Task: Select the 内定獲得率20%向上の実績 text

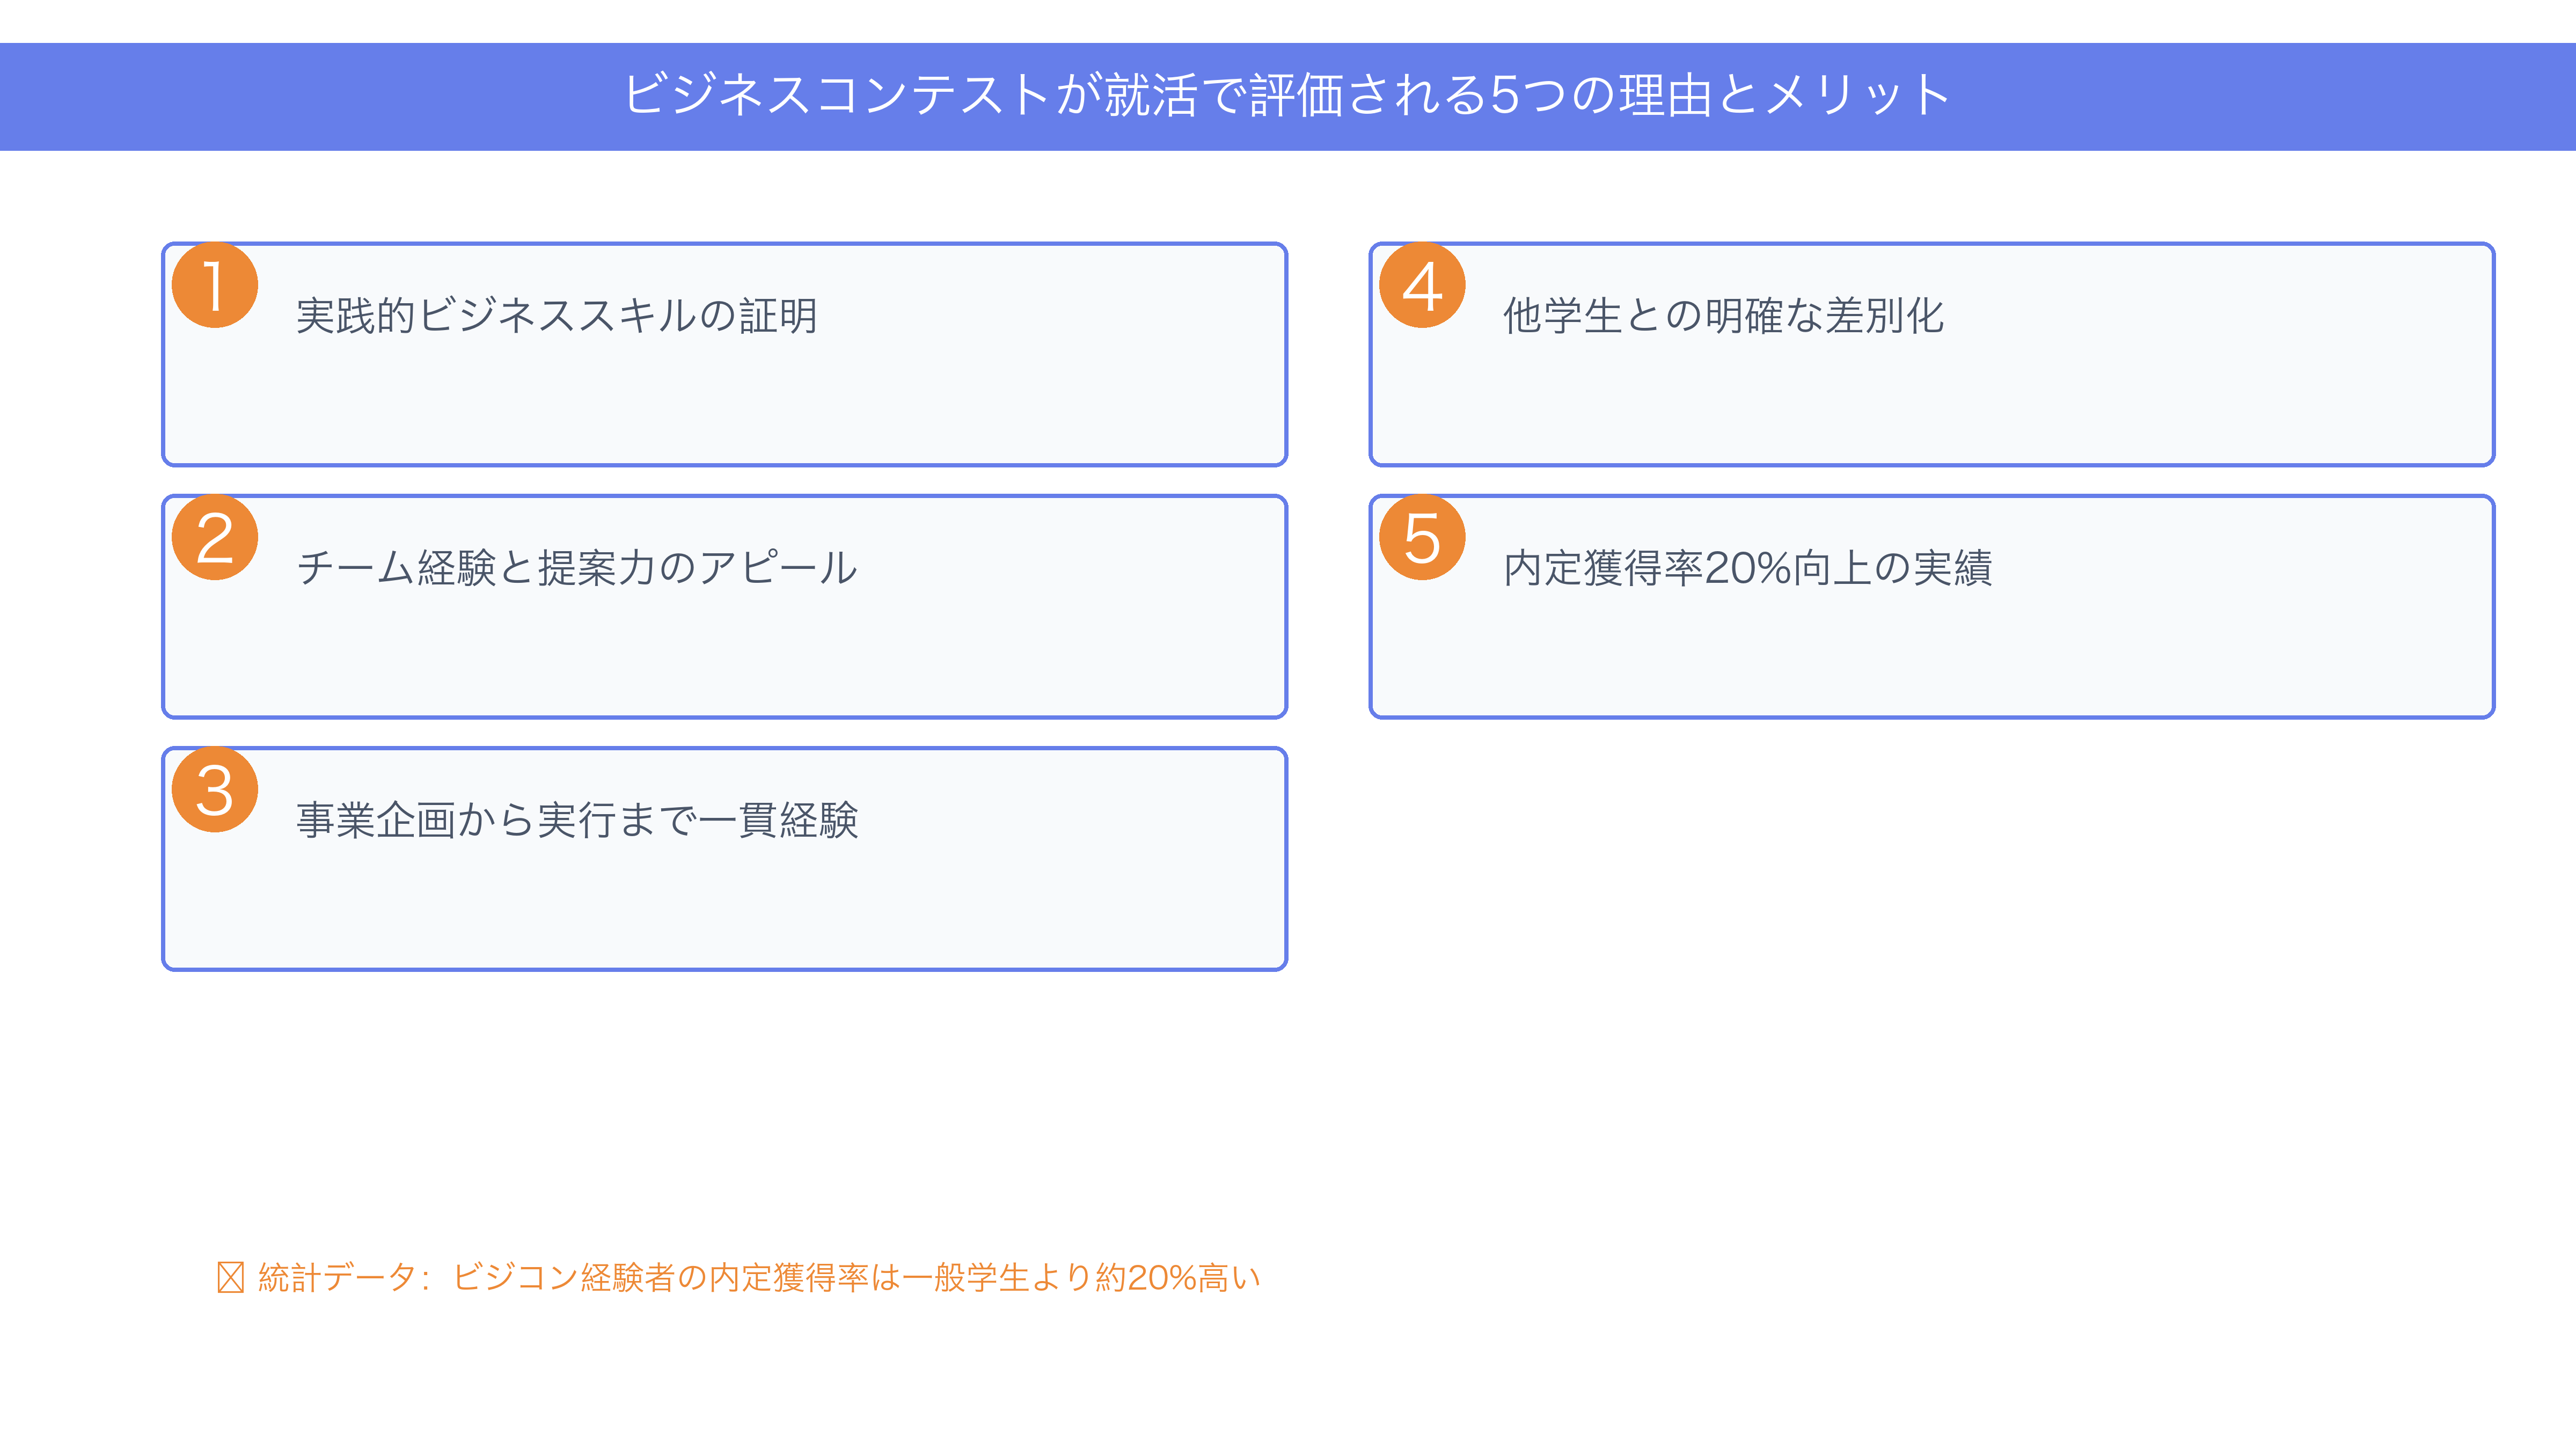Action: (1748, 568)
